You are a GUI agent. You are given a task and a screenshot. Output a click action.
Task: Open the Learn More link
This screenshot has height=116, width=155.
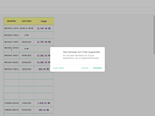(59, 68)
